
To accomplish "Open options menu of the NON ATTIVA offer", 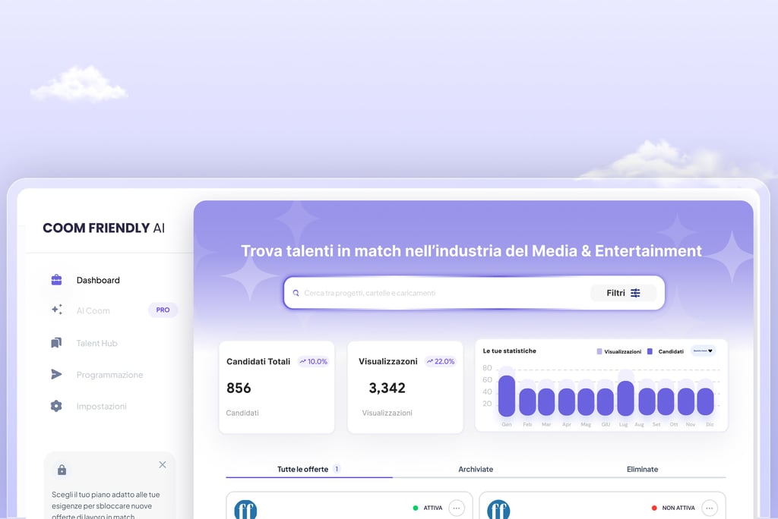I will [710, 508].
